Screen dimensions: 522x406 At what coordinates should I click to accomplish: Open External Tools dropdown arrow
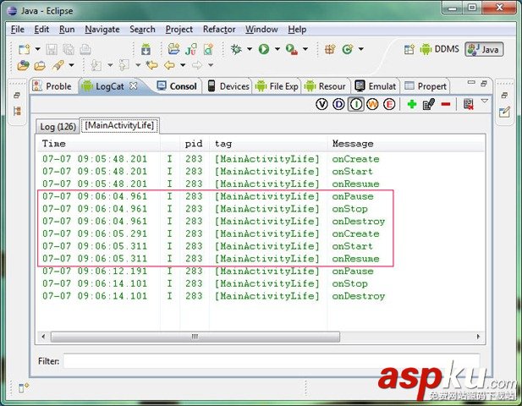[x=305, y=49]
